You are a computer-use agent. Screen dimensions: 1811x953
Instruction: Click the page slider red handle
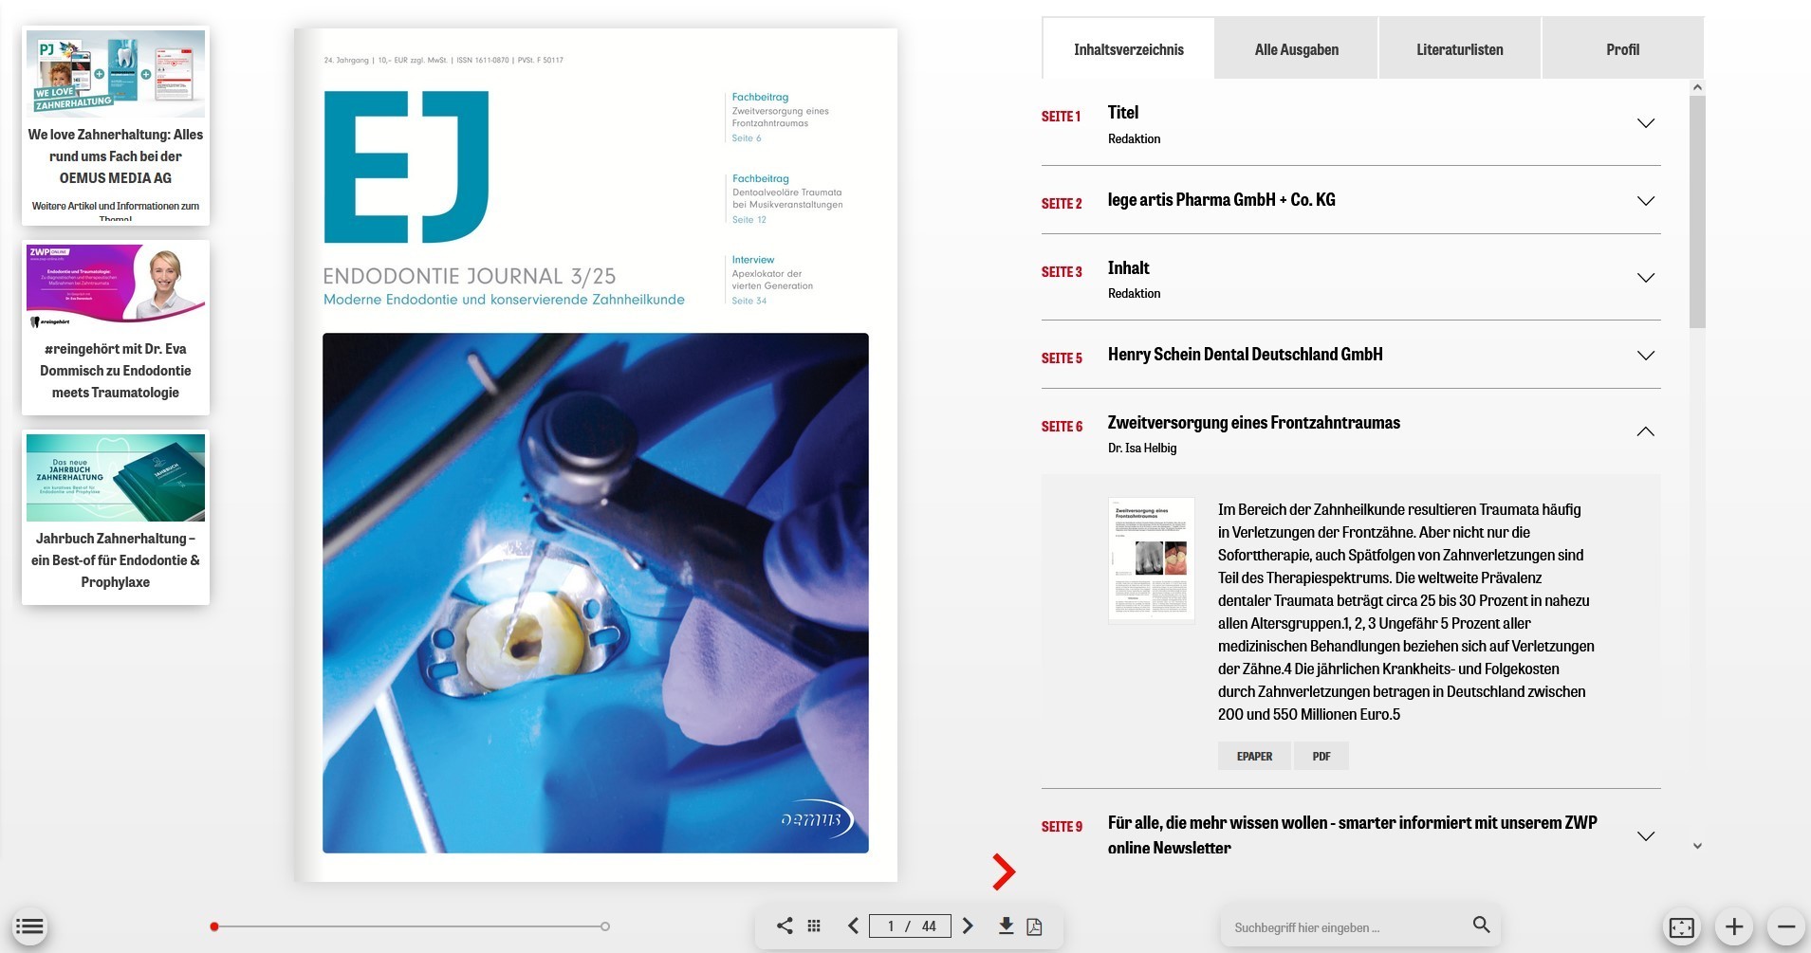(214, 926)
